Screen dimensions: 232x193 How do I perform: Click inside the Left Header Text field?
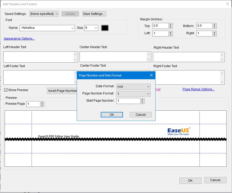click(39, 57)
